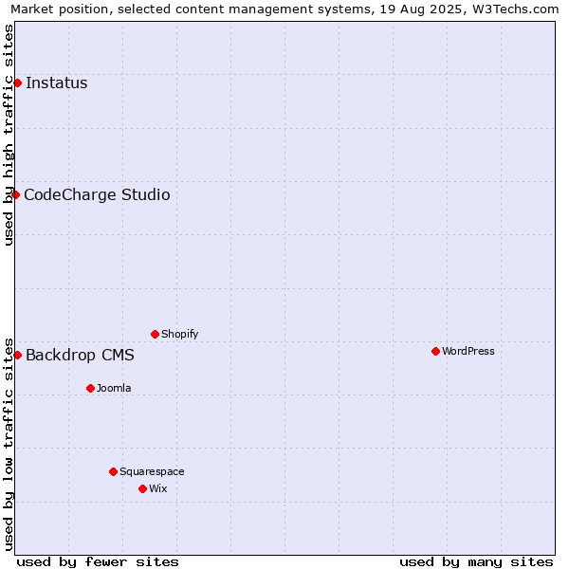Select the Shopify label text

(179, 334)
